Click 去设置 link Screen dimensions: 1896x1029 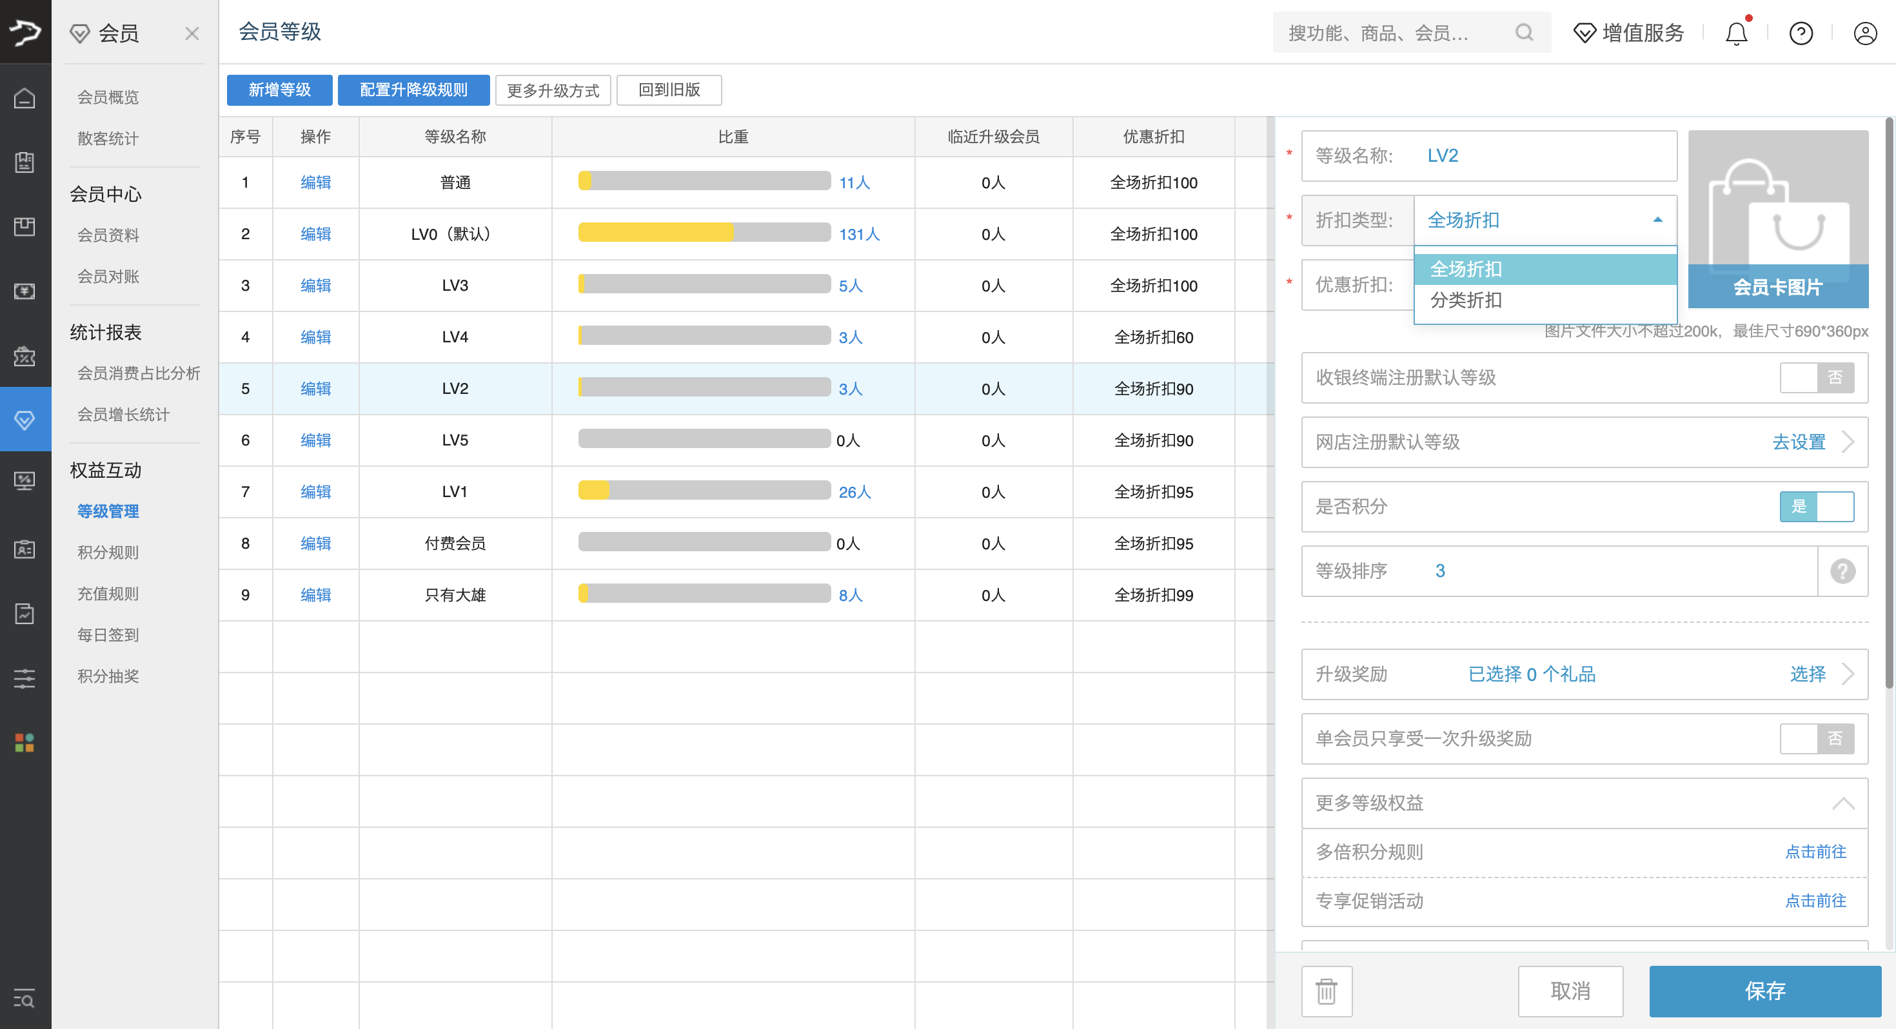click(1799, 442)
